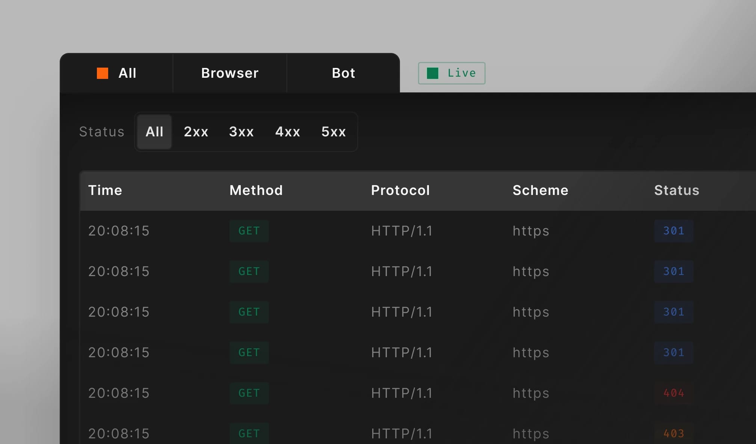
Task: Click https in the 403 row
Action: point(531,434)
